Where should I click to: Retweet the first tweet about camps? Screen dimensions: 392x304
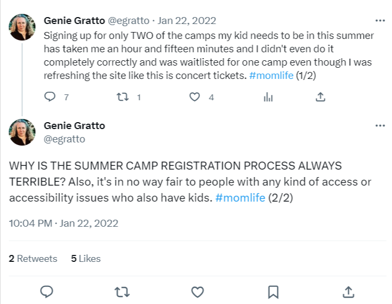[x=123, y=97]
